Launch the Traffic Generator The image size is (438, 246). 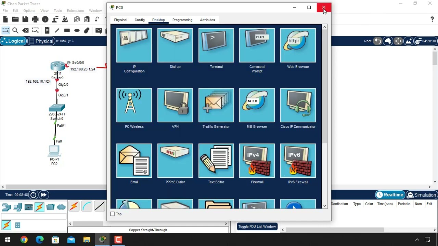pyautogui.click(x=216, y=105)
